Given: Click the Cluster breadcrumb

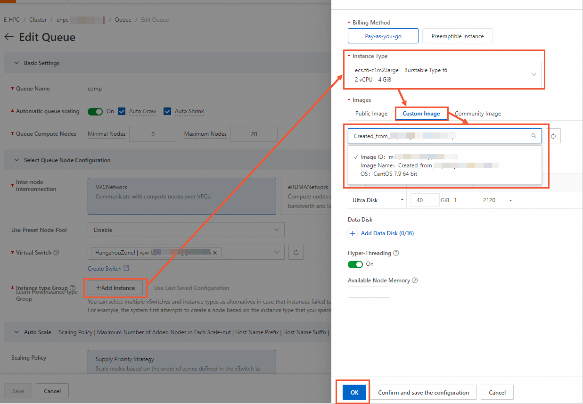Looking at the screenshot, I should [38, 20].
